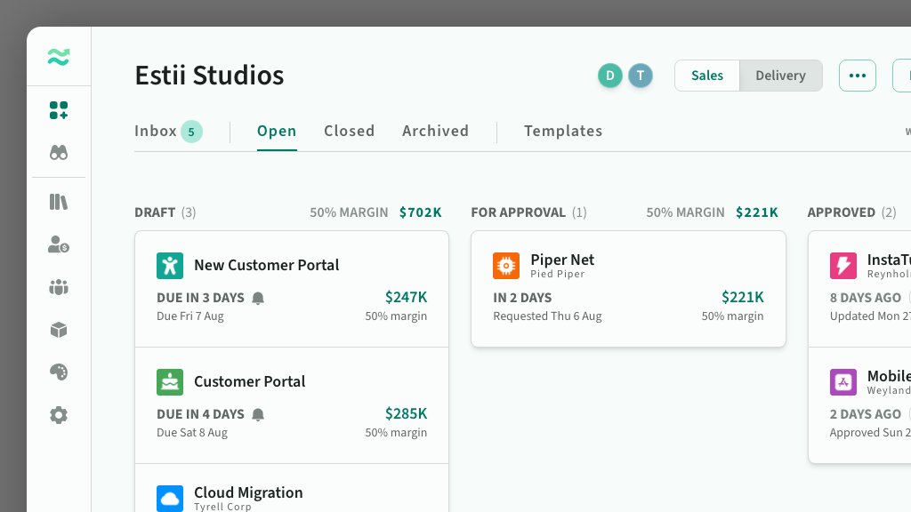Open the library books sidebar icon
Image resolution: width=911 pixels, height=512 pixels.
point(59,202)
